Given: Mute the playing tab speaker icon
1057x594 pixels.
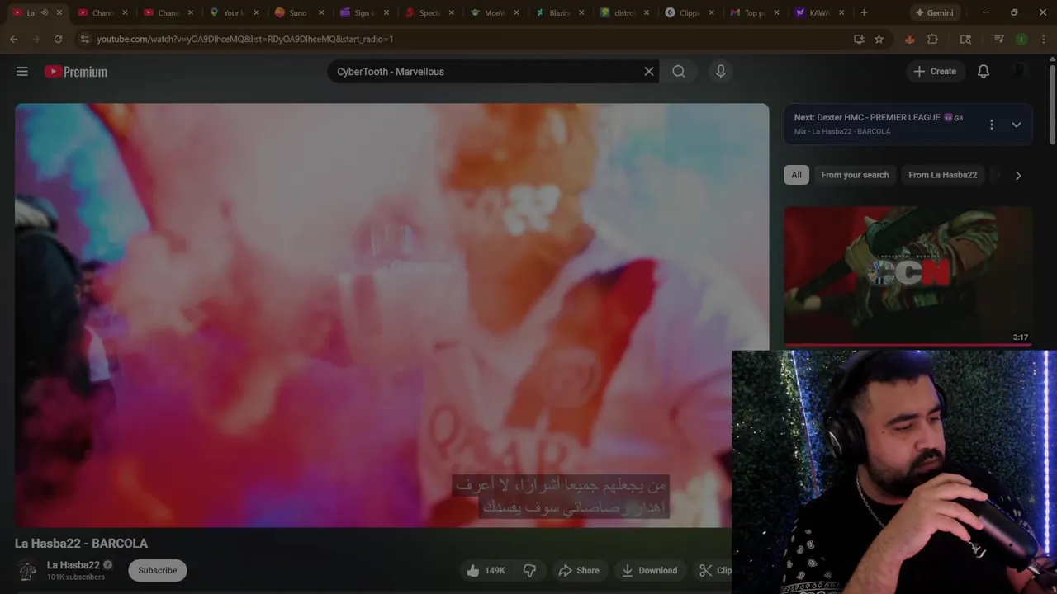Looking at the screenshot, I should [x=44, y=12].
